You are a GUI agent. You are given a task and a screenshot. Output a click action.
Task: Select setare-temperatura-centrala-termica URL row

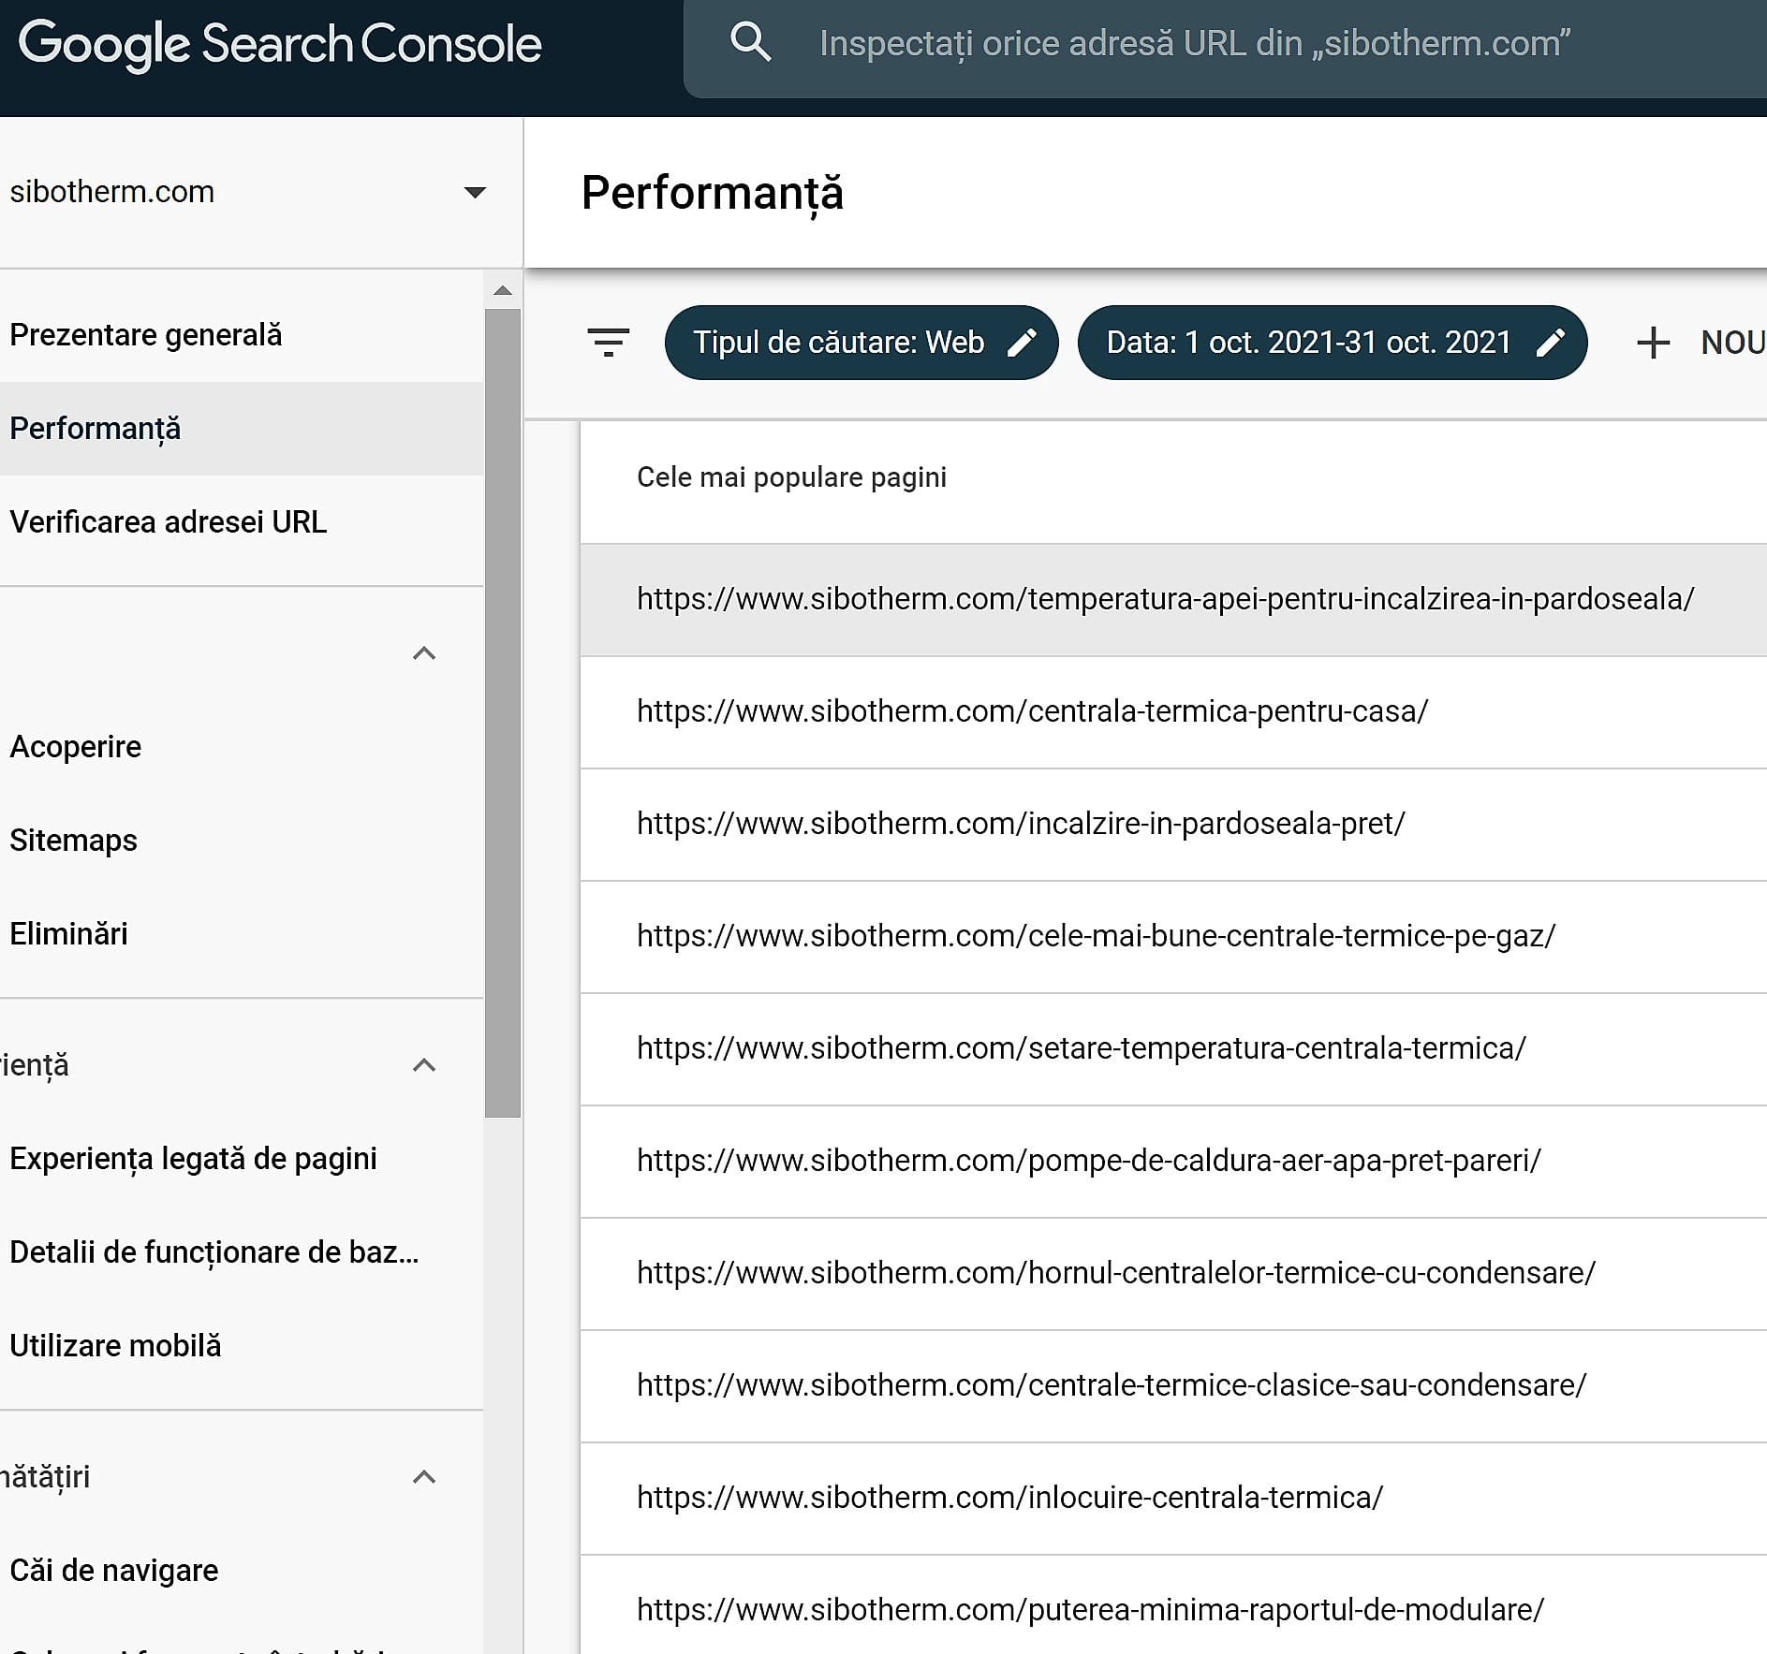pyautogui.click(x=1173, y=1049)
